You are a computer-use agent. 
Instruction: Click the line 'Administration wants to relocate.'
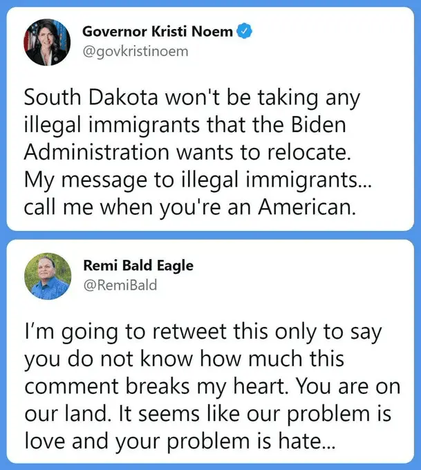(187, 152)
